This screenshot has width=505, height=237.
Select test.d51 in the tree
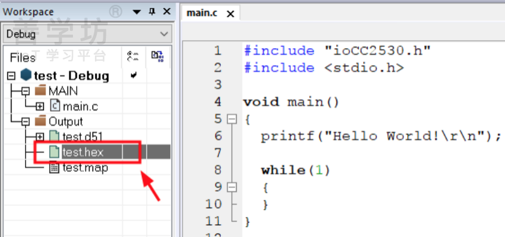pos(83,137)
